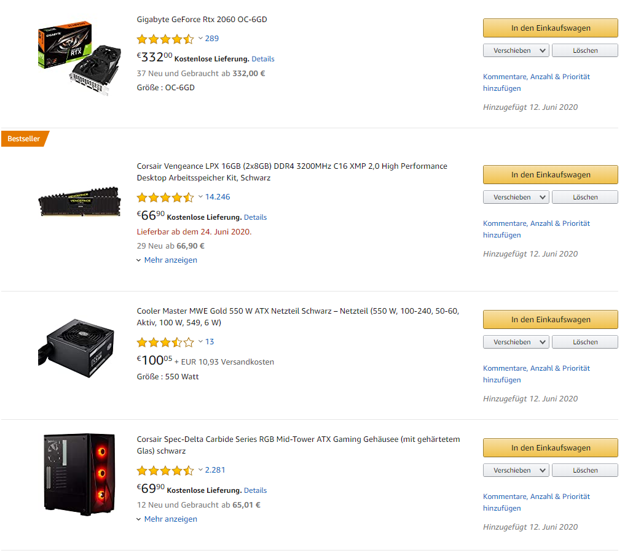The height and width of the screenshot is (553, 625).
Task: Delete Cooler Master Netzteil with Löschen
Action: coord(584,342)
